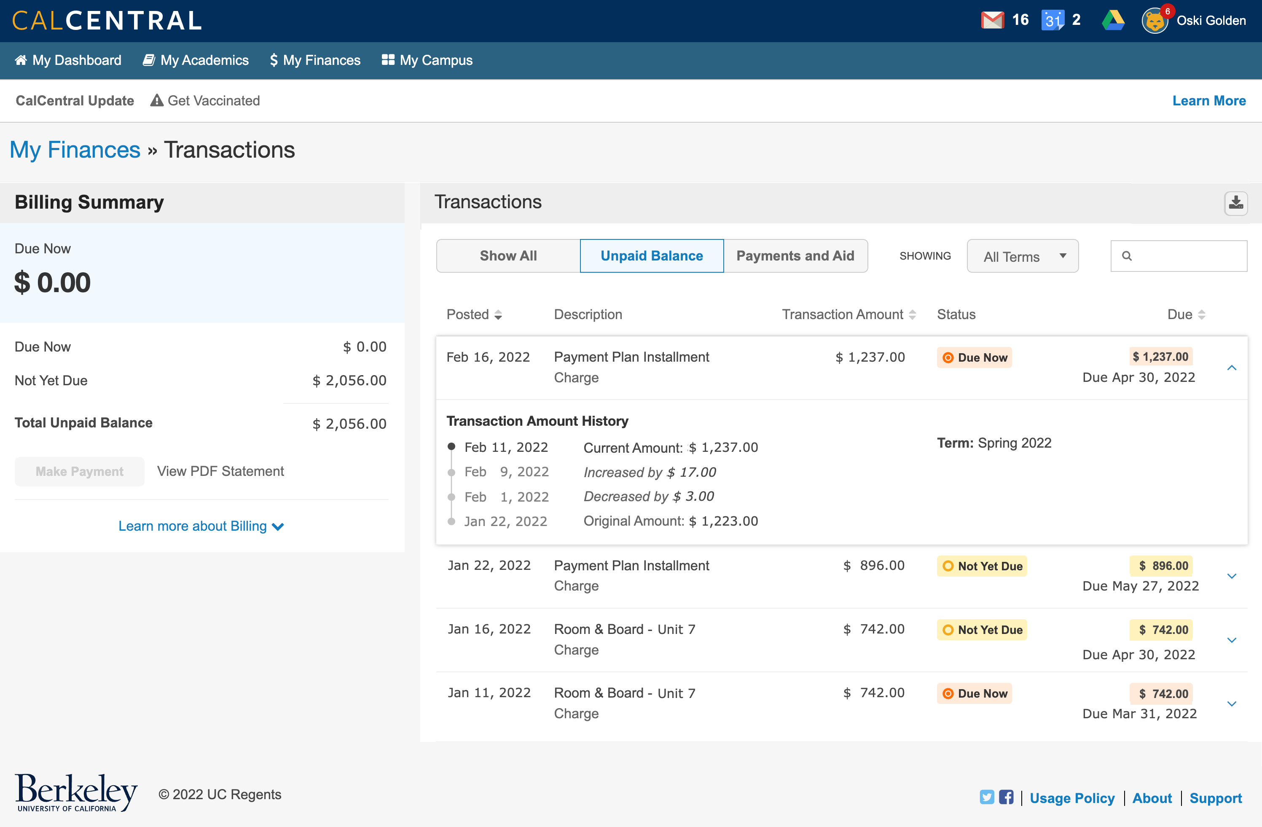Open My Academics
Image resolution: width=1262 pixels, height=827 pixels.
[196, 60]
